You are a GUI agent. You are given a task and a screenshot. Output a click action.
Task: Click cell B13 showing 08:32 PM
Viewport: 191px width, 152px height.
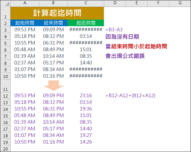point(53,102)
